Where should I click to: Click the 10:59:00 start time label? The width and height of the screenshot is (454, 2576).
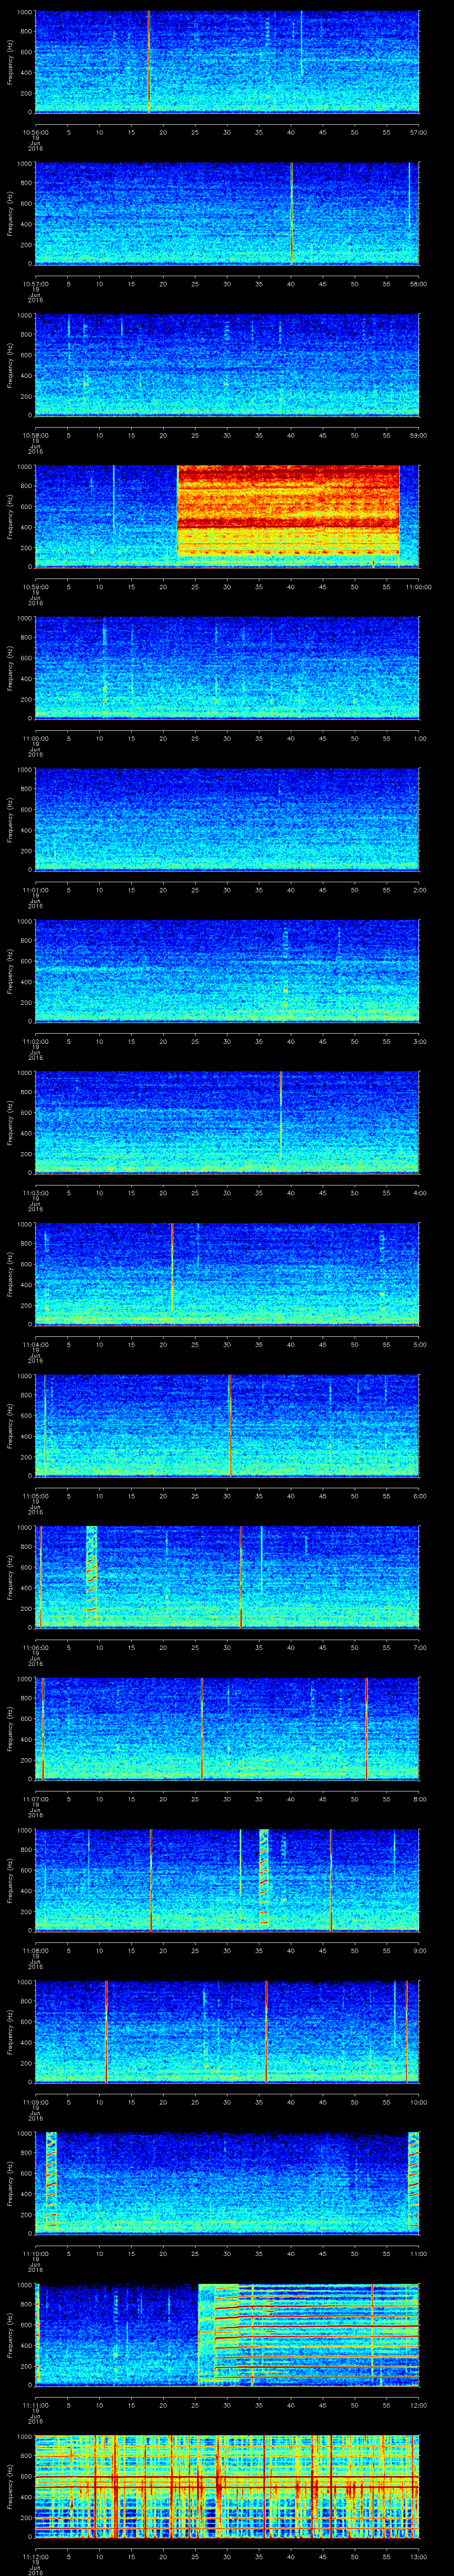35,587
